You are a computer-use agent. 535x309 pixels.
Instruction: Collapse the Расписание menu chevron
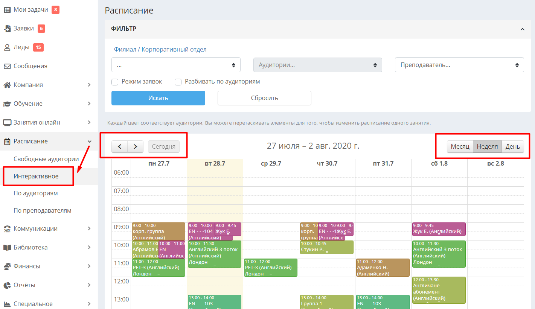pos(89,142)
